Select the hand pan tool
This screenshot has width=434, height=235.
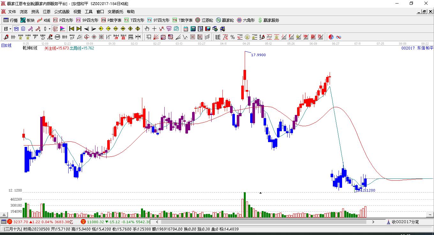point(147,29)
